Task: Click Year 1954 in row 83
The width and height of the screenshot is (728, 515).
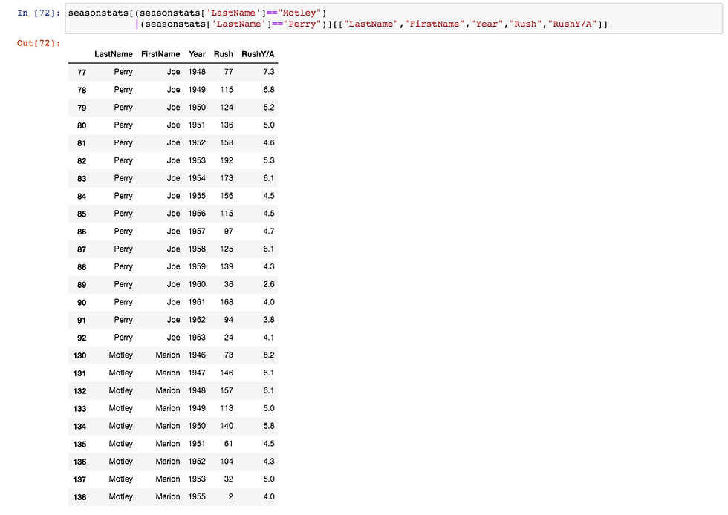Action: click(x=197, y=178)
